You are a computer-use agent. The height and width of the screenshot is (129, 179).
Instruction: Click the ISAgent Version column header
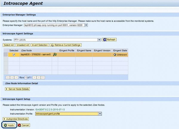102,50
